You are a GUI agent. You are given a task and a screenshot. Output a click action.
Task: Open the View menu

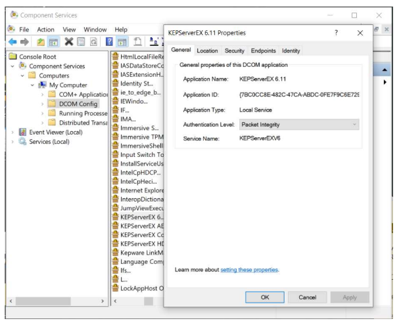coord(69,30)
